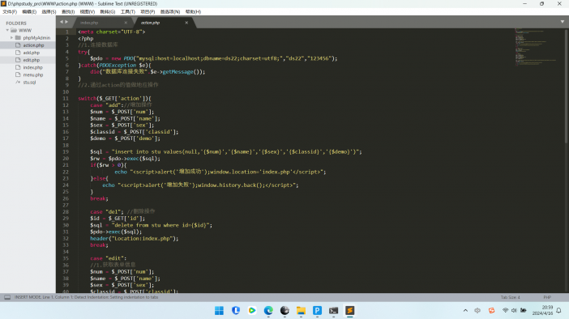Place cursor on 'switch($_GET' line
The width and height of the screenshot is (569, 319).
114,98
